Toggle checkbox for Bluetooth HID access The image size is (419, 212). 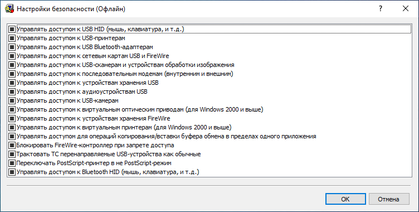pyautogui.click(x=12, y=172)
